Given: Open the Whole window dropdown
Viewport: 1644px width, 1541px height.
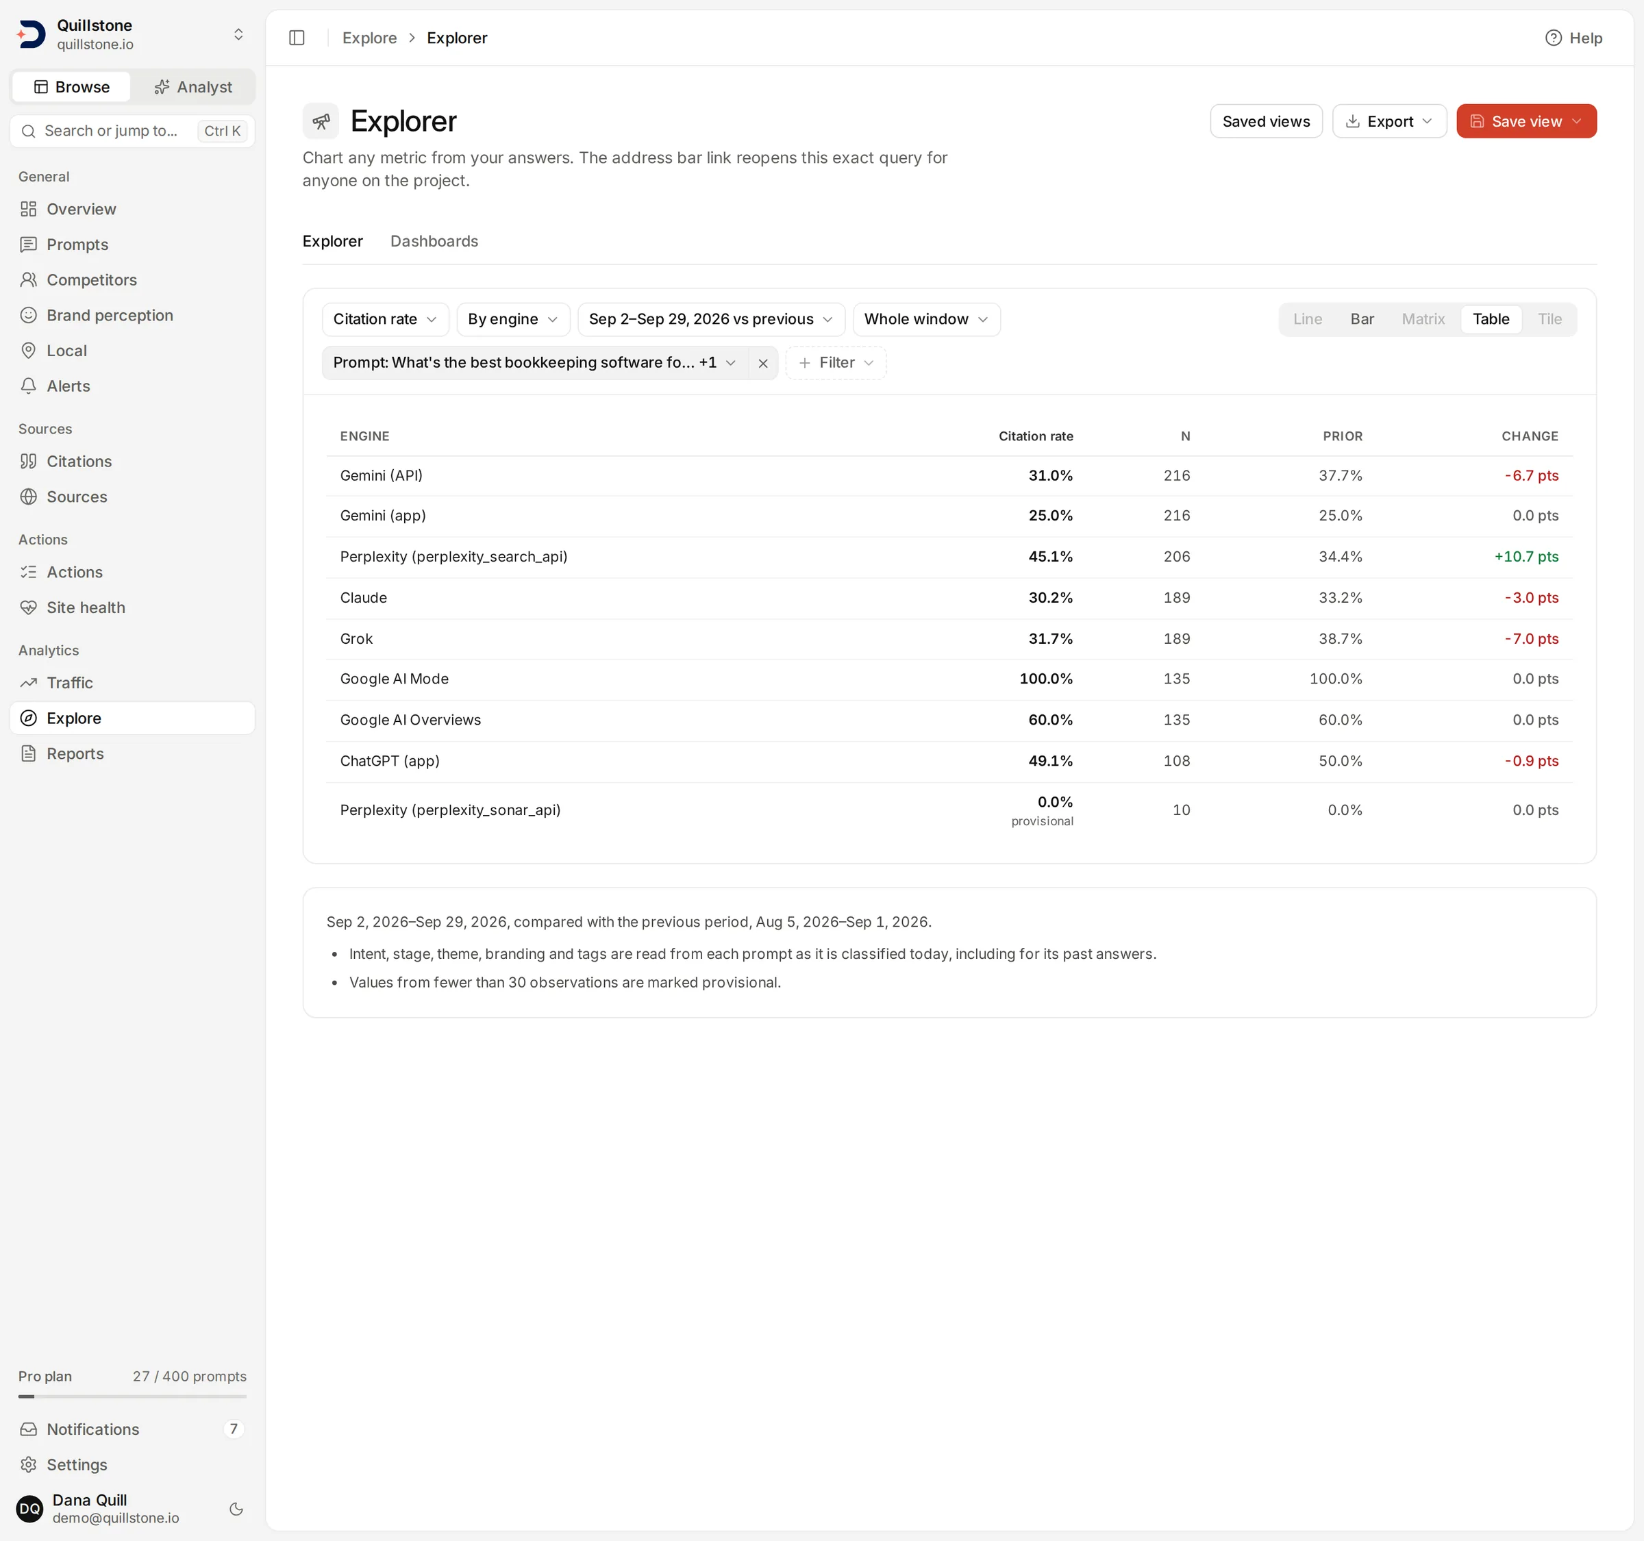Looking at the screenshot, I should pyautogui.click(x=926, y=319).
